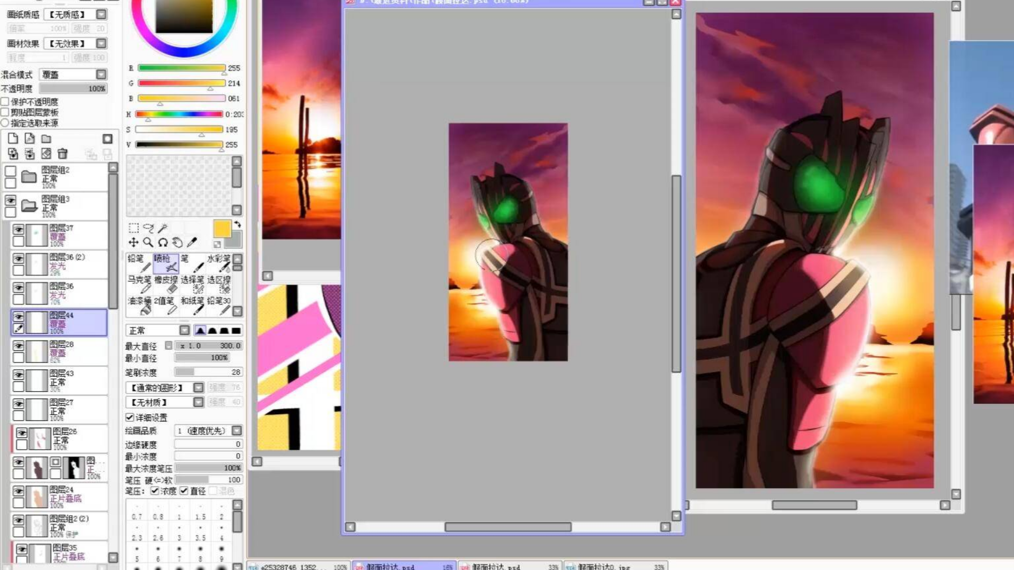Open brush mode 正常 dropdown
The image size is (1014, 570).
184,330
